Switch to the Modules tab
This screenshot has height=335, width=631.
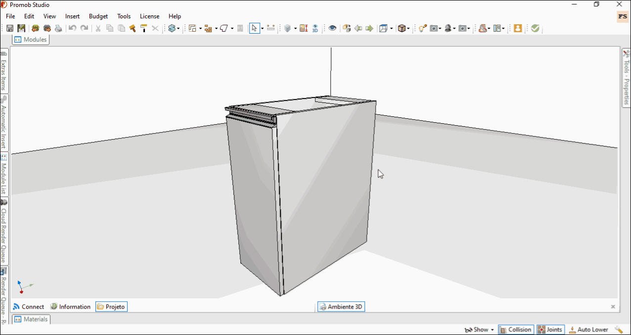tap(31, 40)
